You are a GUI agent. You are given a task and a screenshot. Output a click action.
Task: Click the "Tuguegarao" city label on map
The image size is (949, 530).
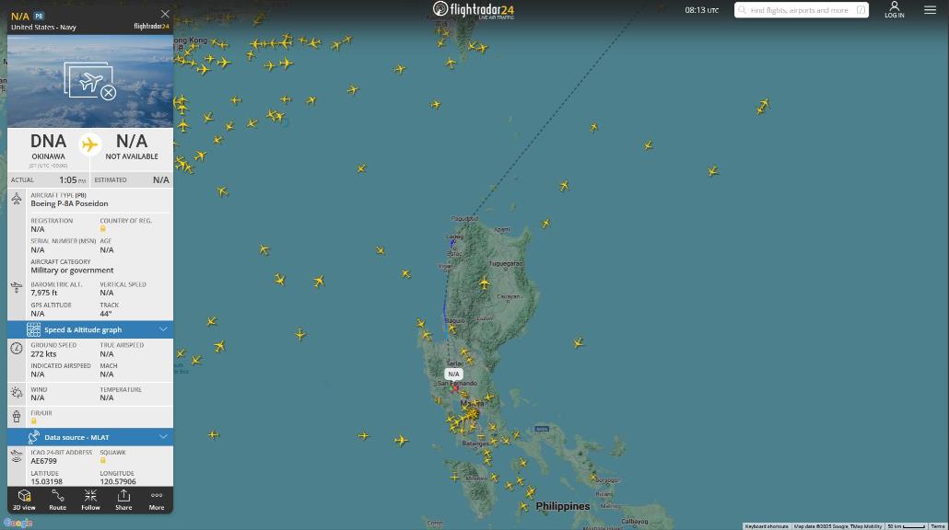point(506,263)
